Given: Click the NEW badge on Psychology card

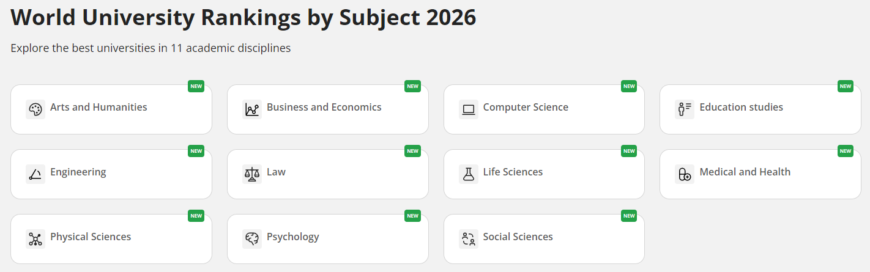Looking at the screenshot, I should (412, 216).
